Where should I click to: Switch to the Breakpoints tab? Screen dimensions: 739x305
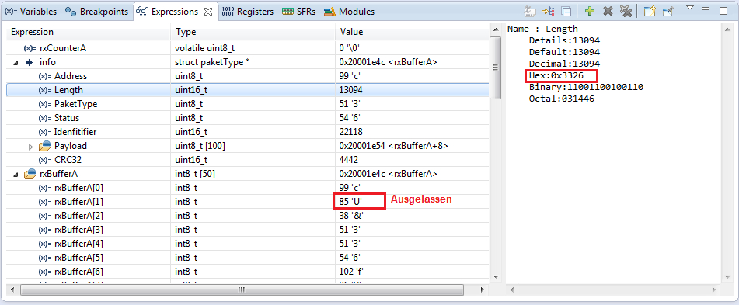pyautogui.click(x=96, y=12)
